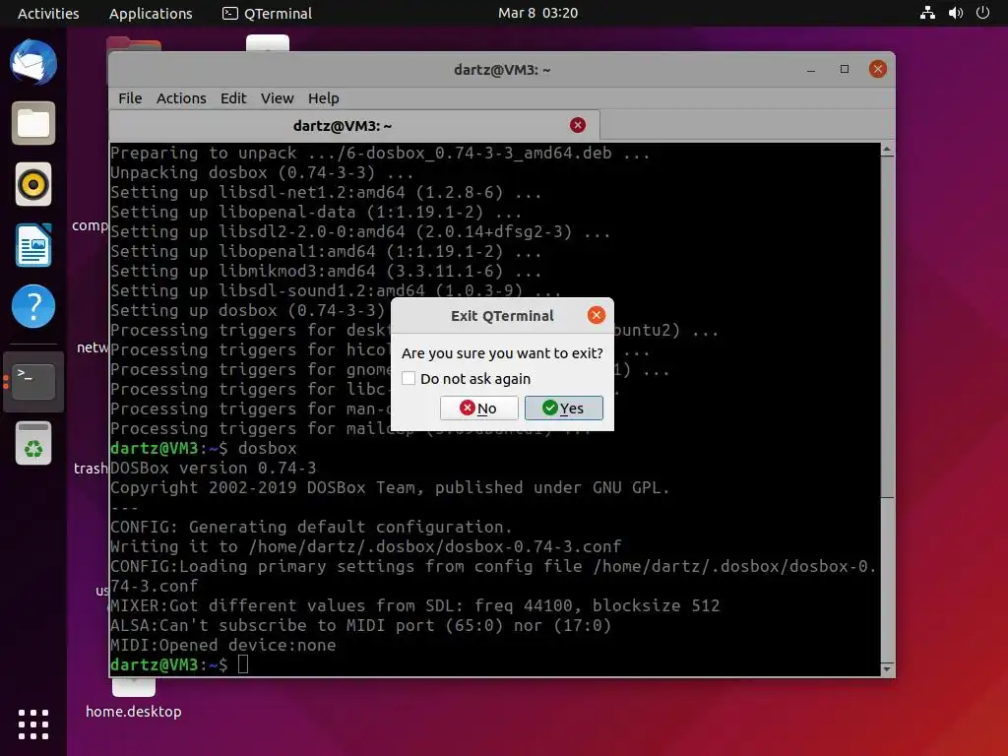The height and width of the screenshot is (756, 1008).
Task: Open the Actions menu
Action: click(x=181, y=98)
